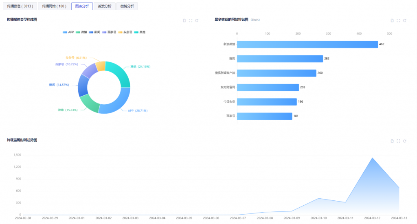Screen dimensions: 417x224
Task: Select the 首发分析 tab
Action: 104,6
